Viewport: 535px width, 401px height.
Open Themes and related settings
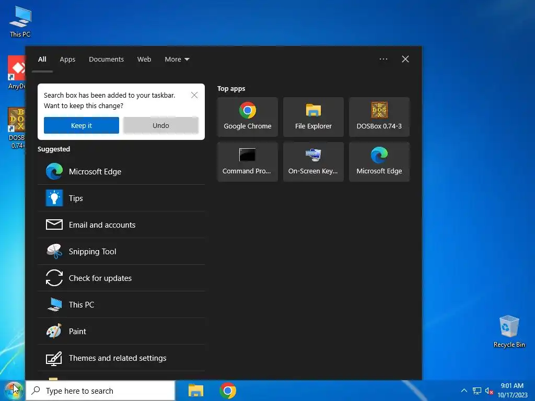click(x=121, y=358)
